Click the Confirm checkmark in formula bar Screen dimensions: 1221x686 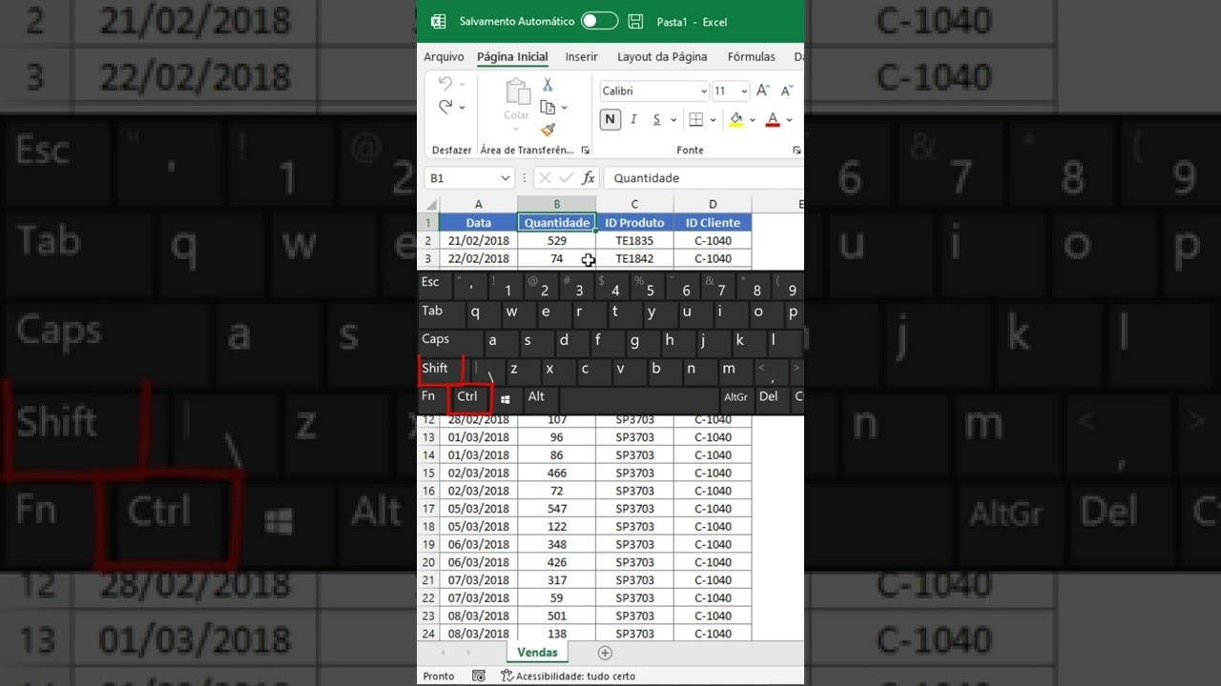[567, 178]
